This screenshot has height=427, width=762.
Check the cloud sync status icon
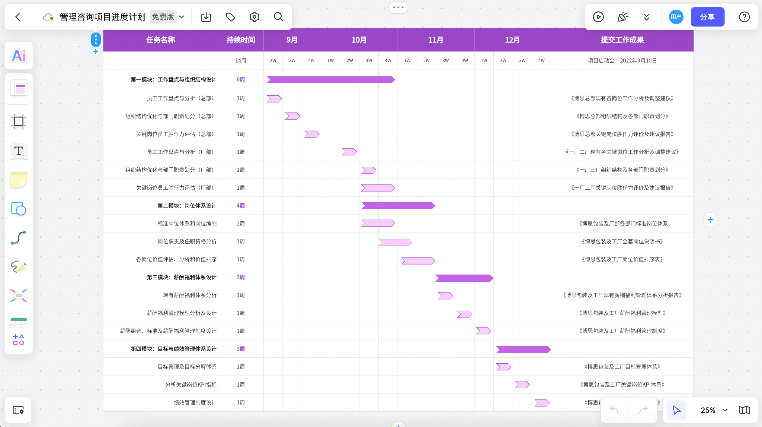point(48,17)
